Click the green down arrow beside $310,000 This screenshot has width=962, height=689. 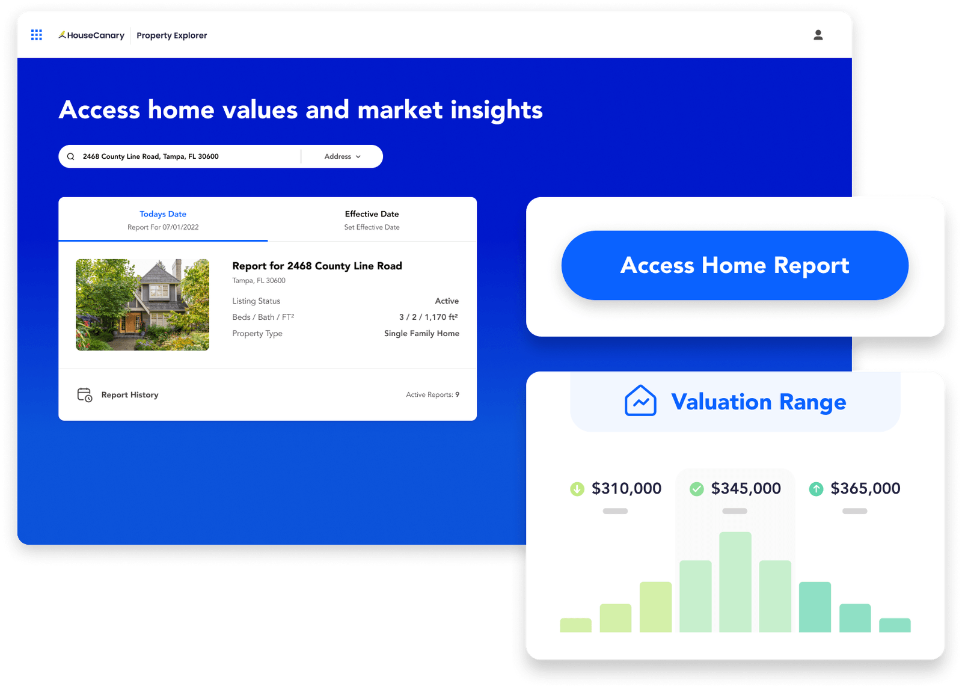(577, 489)
